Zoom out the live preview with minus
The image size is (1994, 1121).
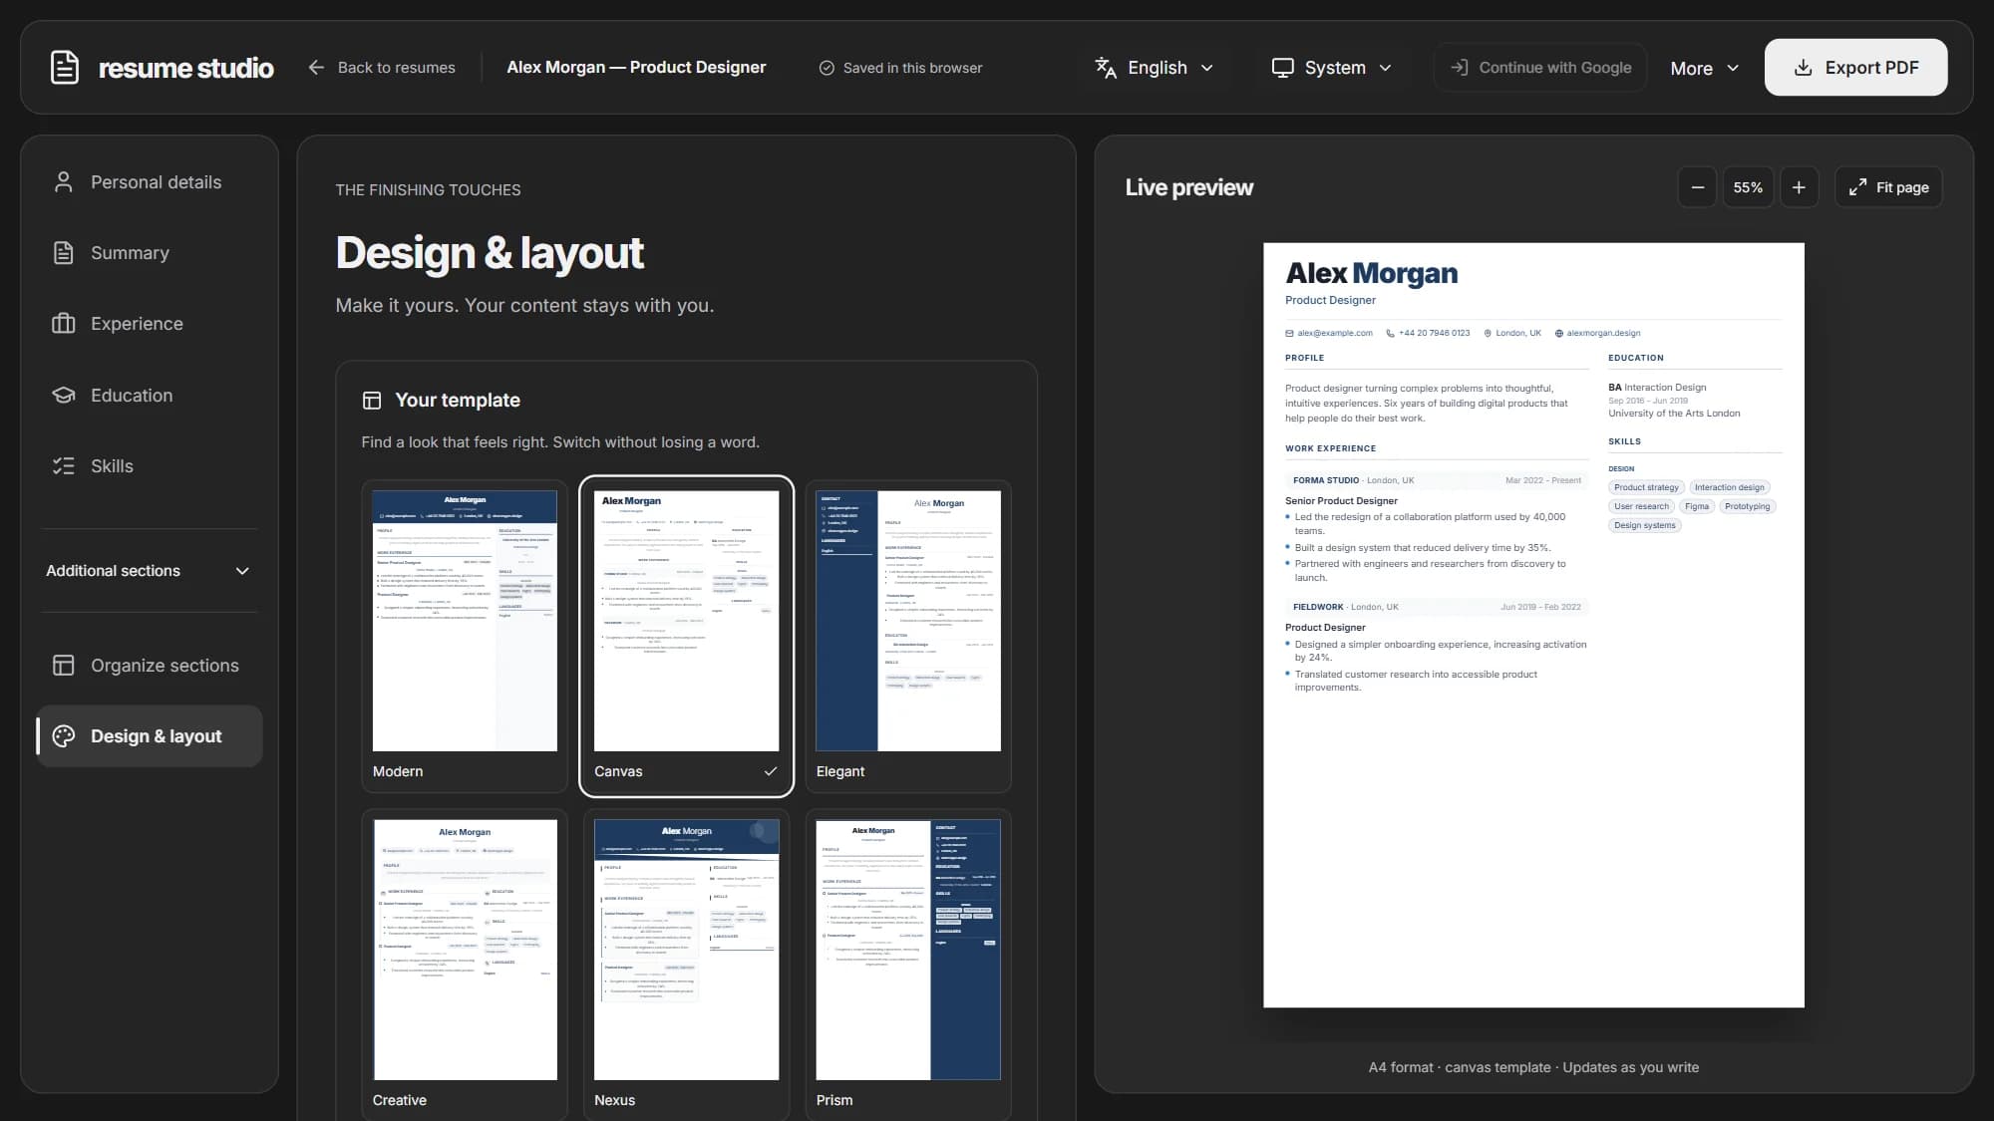pos(1697,187)
